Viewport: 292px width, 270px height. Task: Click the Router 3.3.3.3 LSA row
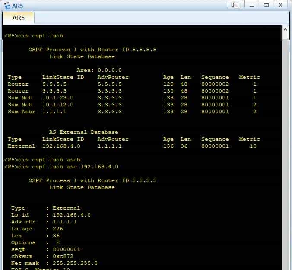point(132,91)
